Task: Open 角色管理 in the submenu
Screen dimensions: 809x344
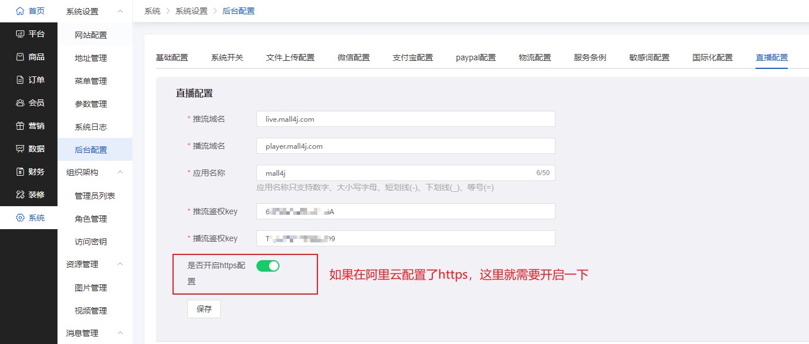Action: point(91,219)
